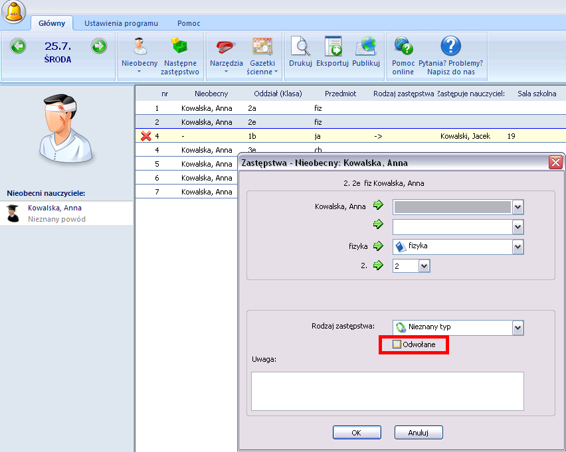
Task: Open the Ustawienia programu tab
Action: 122,23
